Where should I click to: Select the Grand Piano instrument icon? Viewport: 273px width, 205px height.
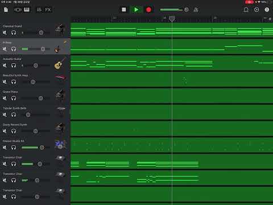coord(60,96)
